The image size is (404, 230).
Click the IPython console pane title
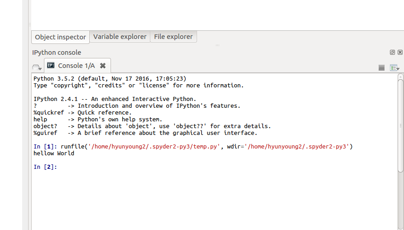coord(57,53)
